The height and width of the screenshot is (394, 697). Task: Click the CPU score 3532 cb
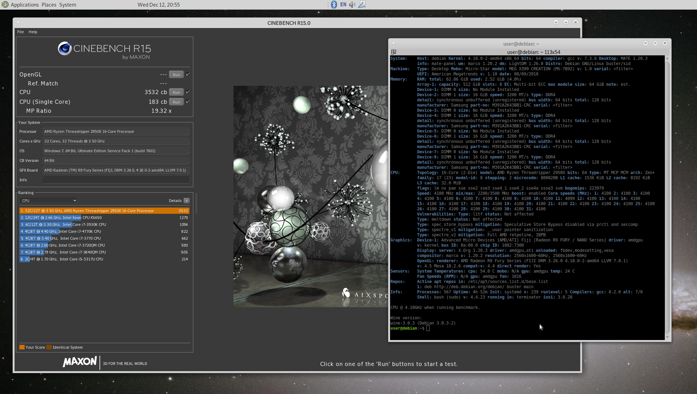pos(156,92)
